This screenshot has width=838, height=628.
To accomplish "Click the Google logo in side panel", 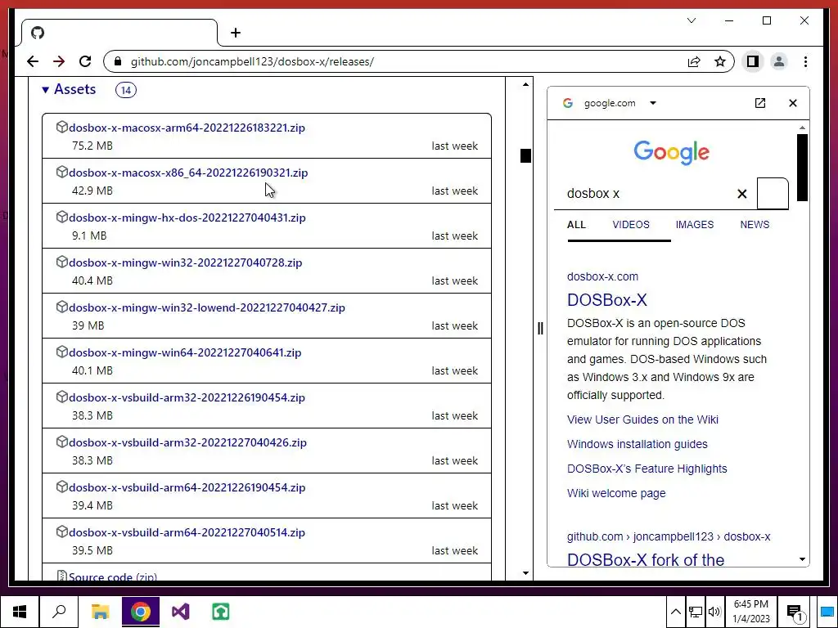I will pos(671,153).
